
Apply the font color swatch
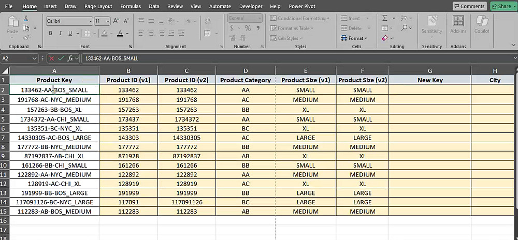coord(120,33)
